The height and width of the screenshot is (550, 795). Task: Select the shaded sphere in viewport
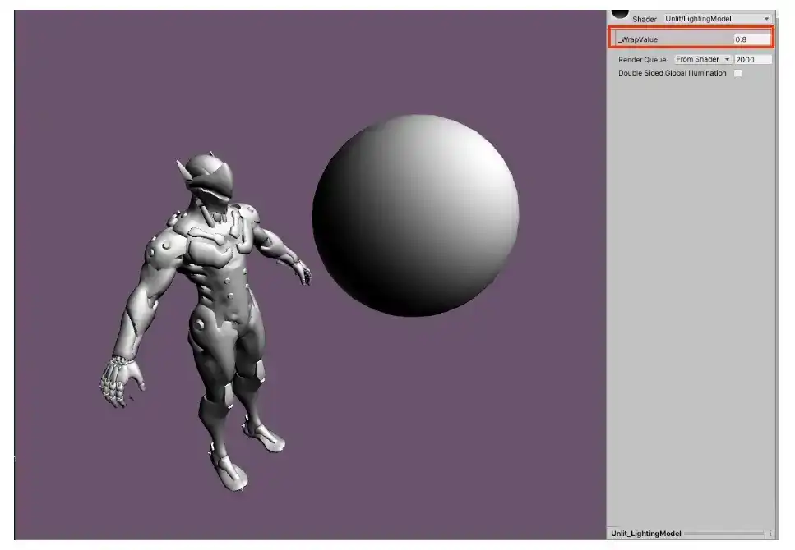tap(415, 215)
